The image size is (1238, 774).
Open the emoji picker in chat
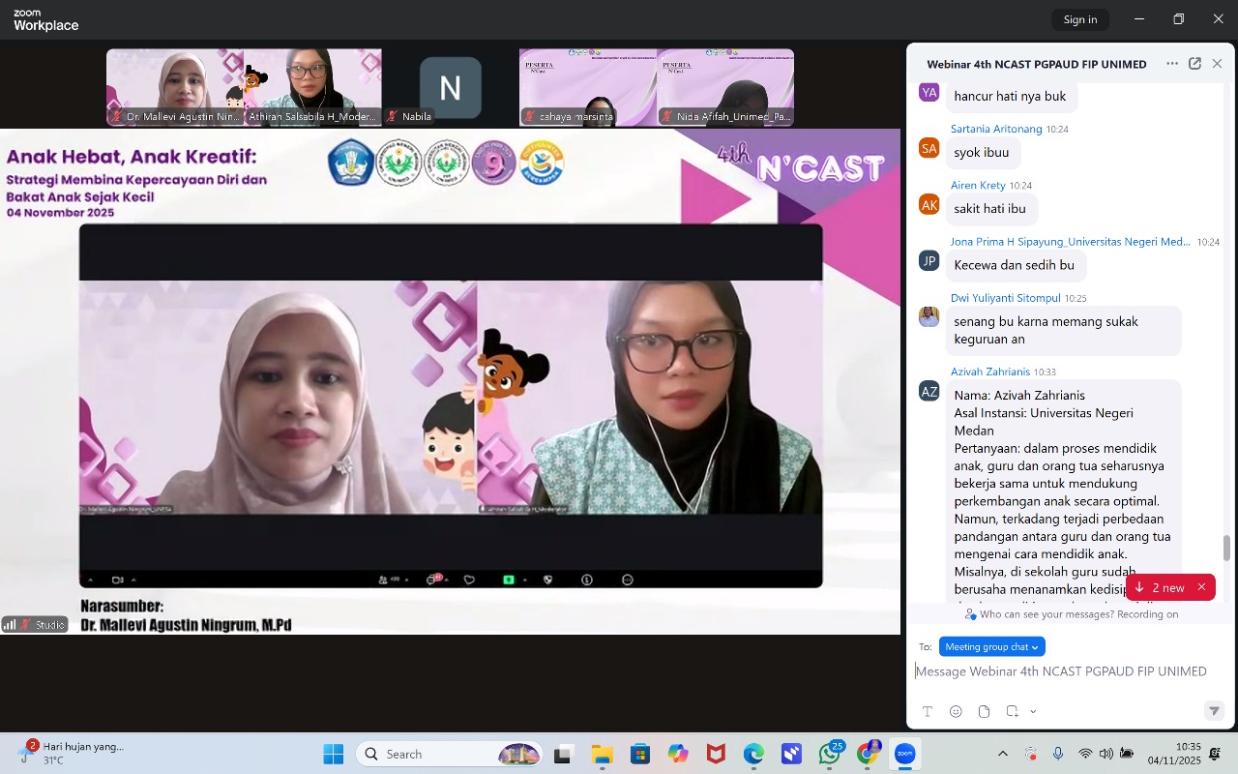pos(956,711)
